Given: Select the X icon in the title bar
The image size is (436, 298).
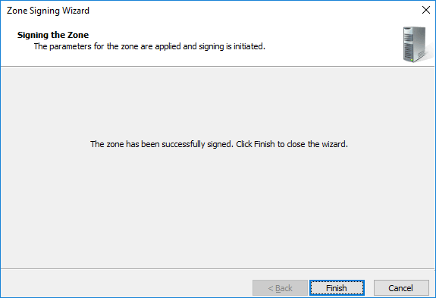Looking at the screenshot, I should pyautogui.click(x=425, y=11).
